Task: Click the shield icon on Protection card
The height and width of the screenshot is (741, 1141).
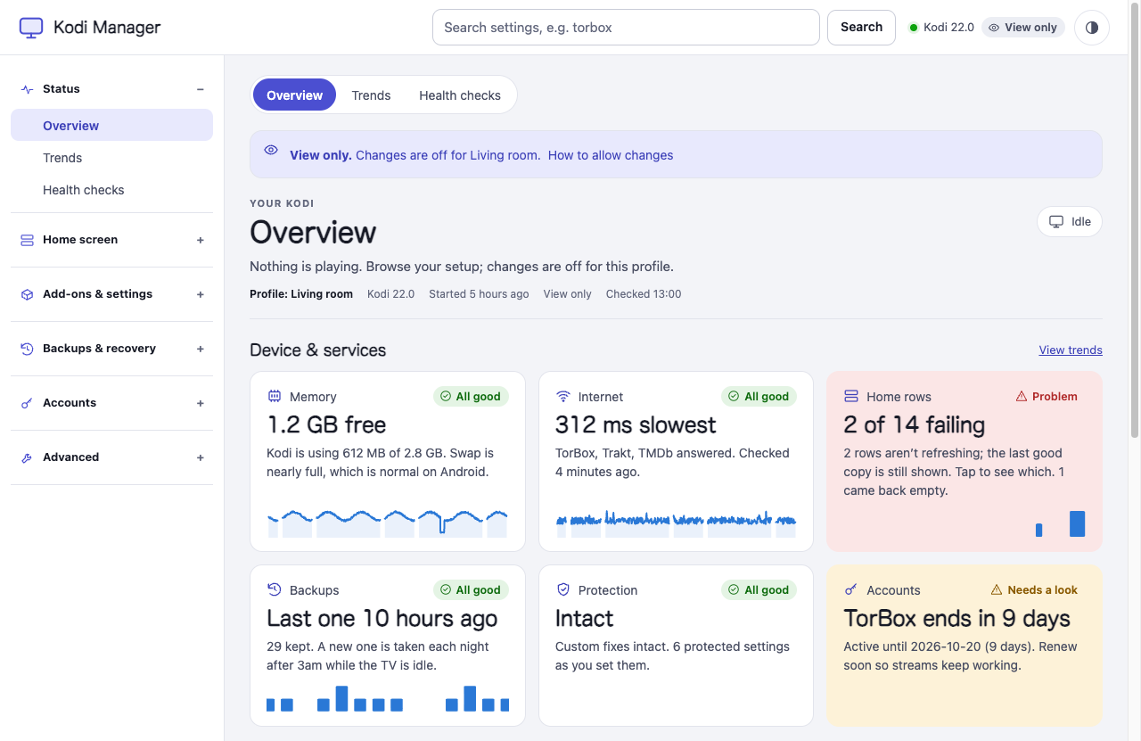Action: [x=563, y=589]
